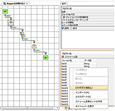The image size is (115, 111).
Task: Select the コミット時の処理 property row
Action: (x=88, y=25)
